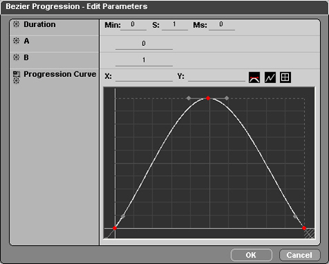Click the lower pin icon under Progression Curve

[16, 80]
